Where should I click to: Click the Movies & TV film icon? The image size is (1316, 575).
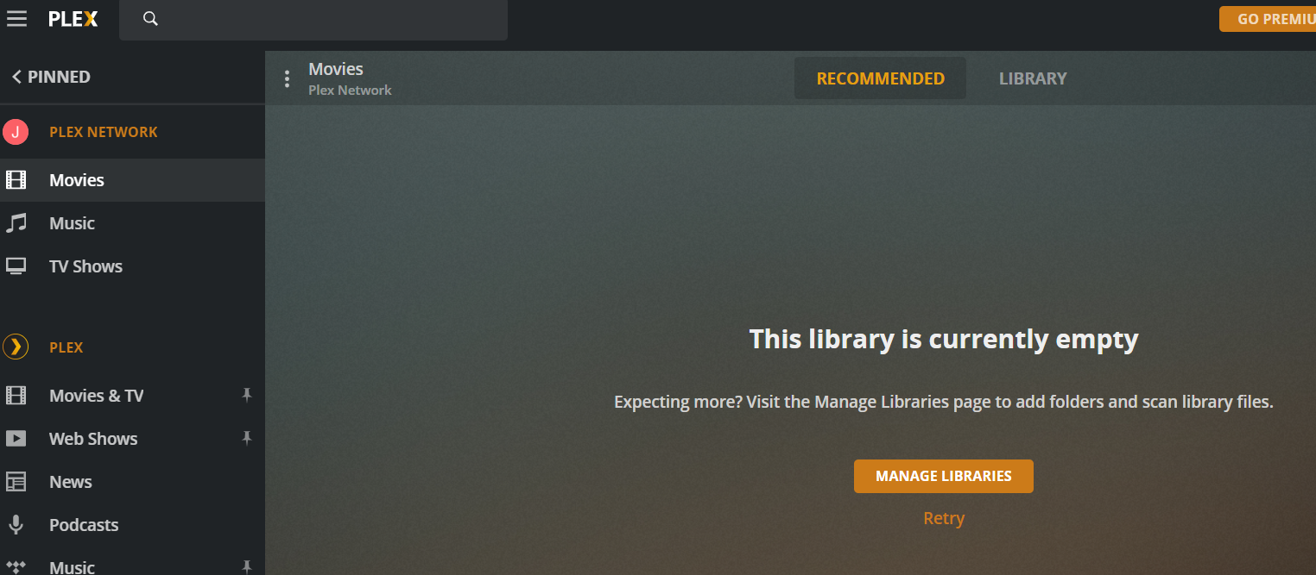16,396
